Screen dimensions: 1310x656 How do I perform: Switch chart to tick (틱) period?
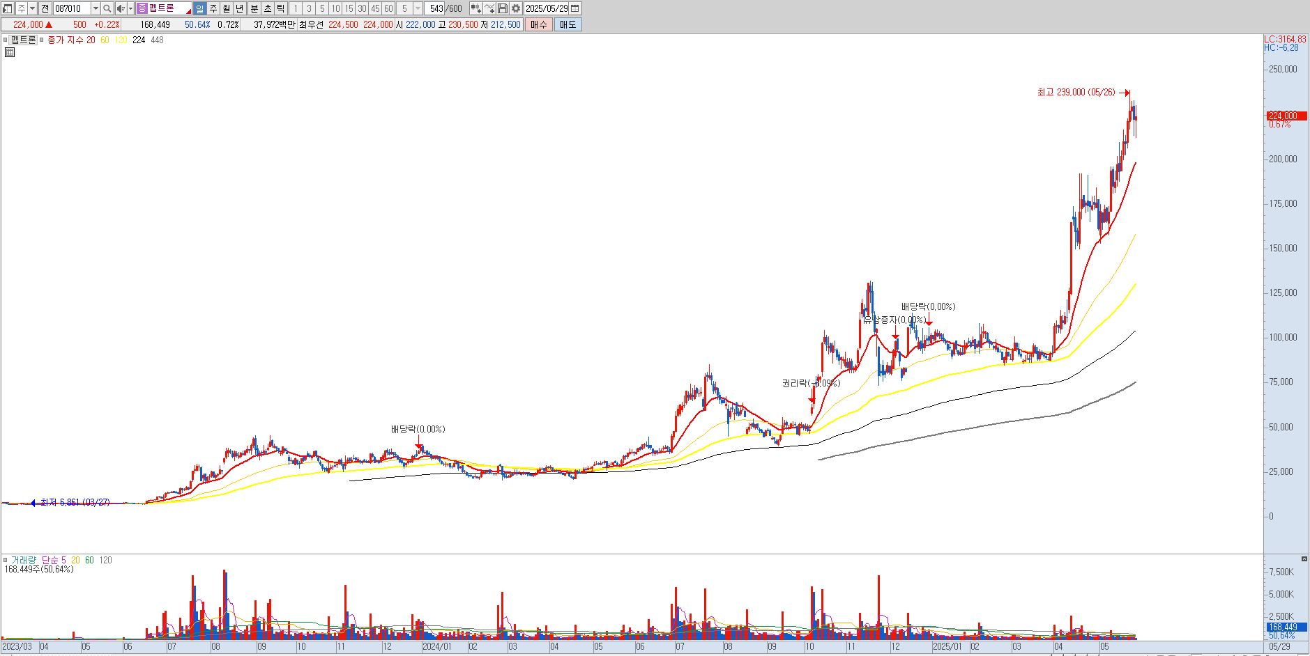pos(280,8)
